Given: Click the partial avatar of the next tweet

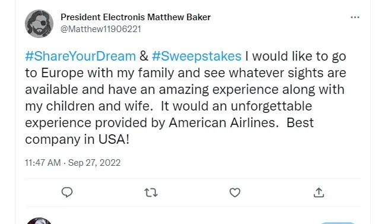Looking at the screenshot, I should point(39,221).
